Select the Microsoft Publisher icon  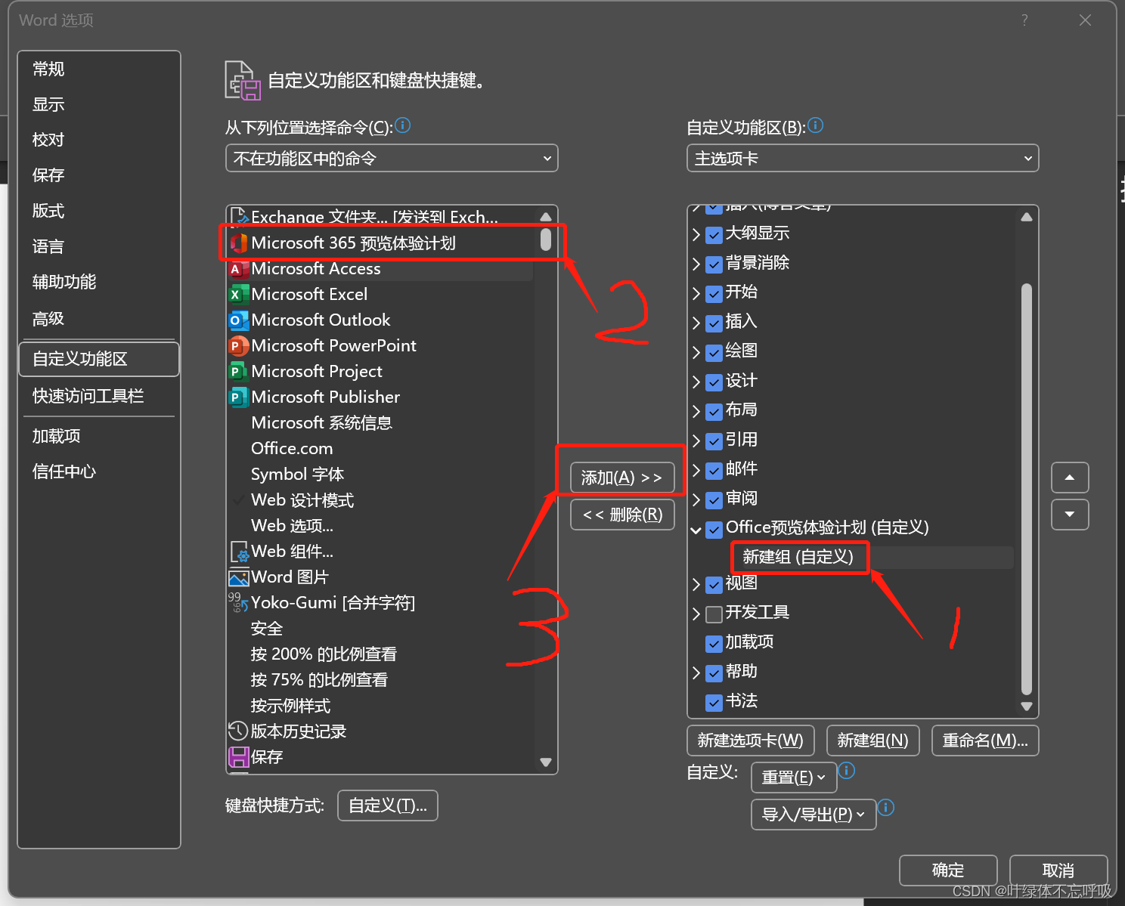pos(238,397)
